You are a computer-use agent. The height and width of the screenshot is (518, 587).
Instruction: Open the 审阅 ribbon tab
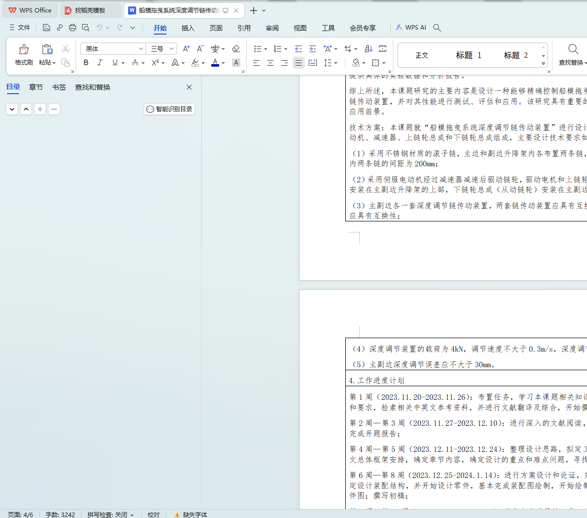[x=272, y=28]
